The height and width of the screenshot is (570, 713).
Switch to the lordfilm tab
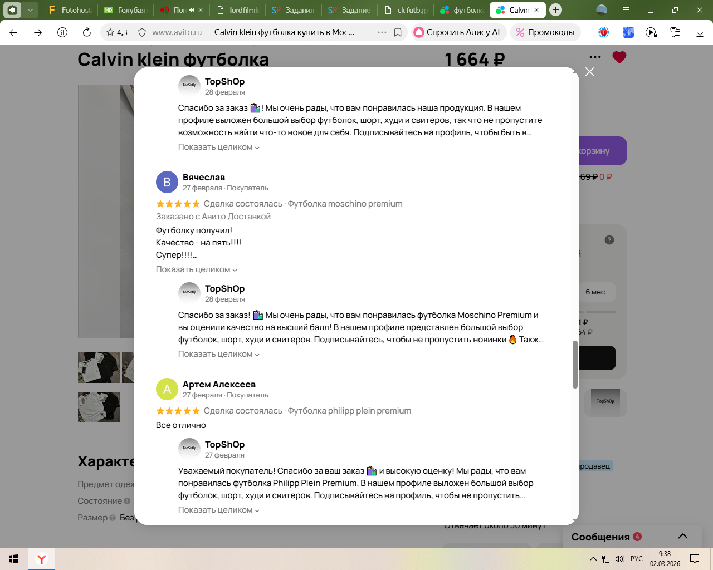point(238,10)
